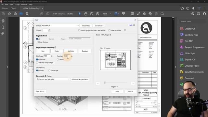208x117 pixels.
Task: Open the Printer dropdown list
Action: pyautogui.click(x=60, y=25)
